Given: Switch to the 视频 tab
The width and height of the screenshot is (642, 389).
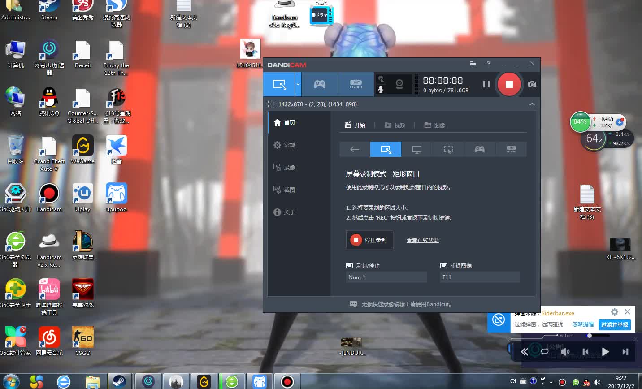Looking at the screenshot, I should click(x=395, y=125).
